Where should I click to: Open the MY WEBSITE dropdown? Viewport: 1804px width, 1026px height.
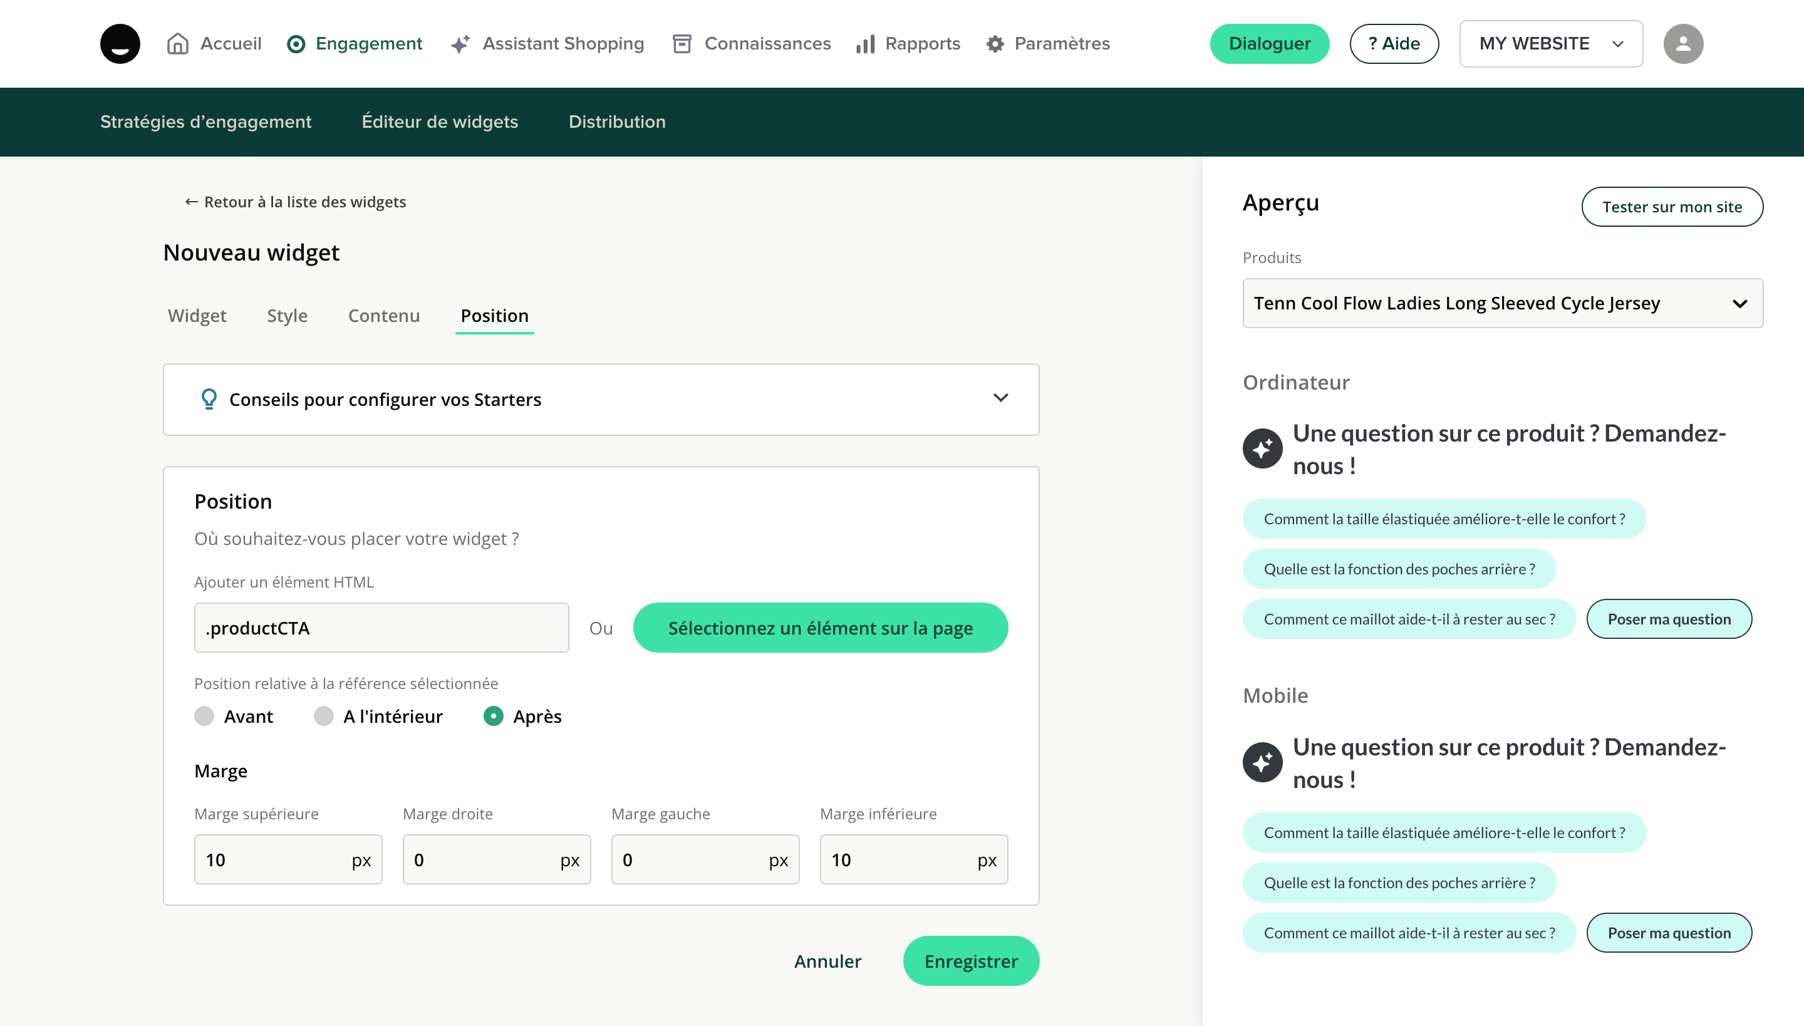point(1550,44)
